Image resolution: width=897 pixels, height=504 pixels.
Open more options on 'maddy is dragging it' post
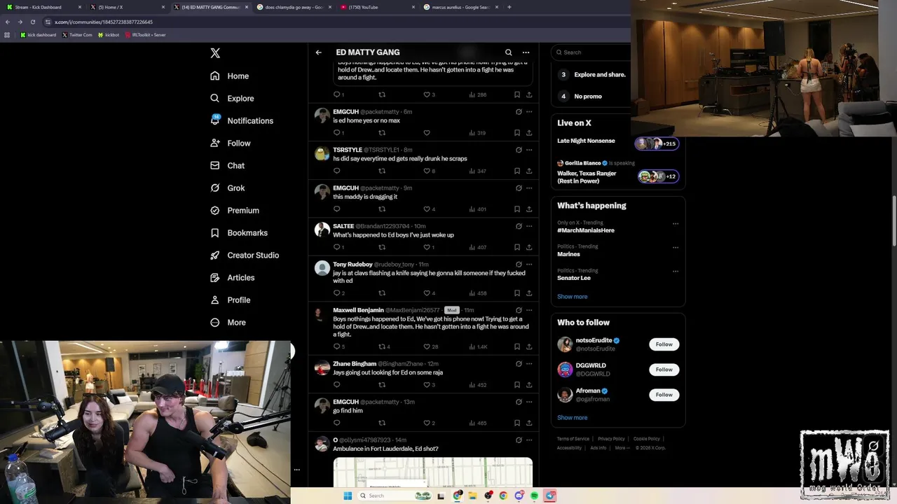point(529,188)
